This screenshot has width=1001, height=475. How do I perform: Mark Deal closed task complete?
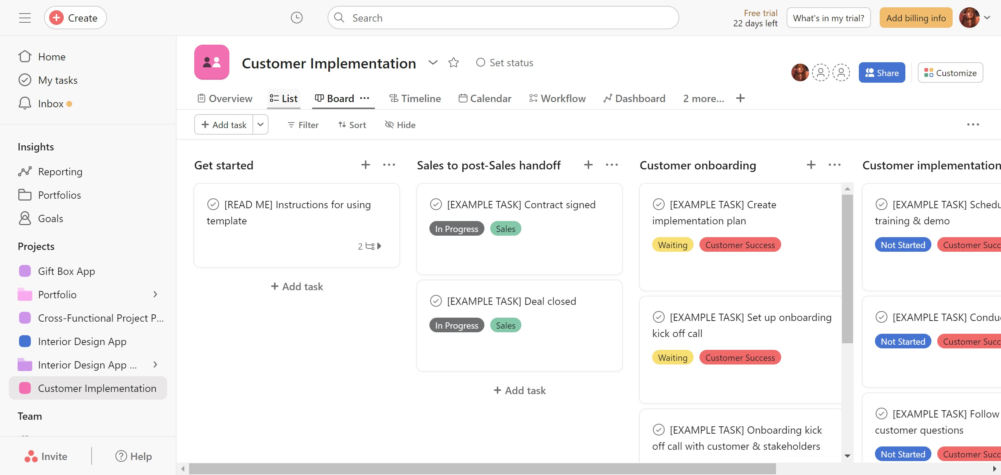click(x=436, y=301)
